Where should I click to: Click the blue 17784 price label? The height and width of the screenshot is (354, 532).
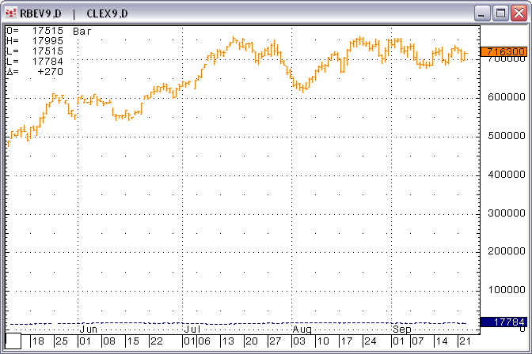coord(503,322)
